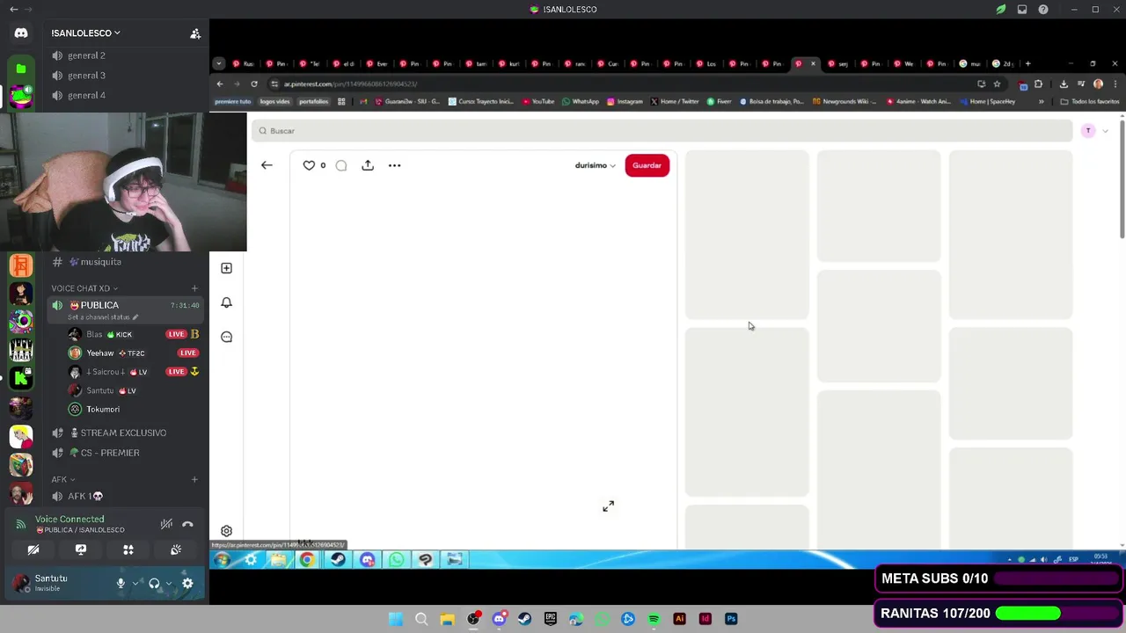Open Spotify from the Windows taskbar

(x=654, y=619)
